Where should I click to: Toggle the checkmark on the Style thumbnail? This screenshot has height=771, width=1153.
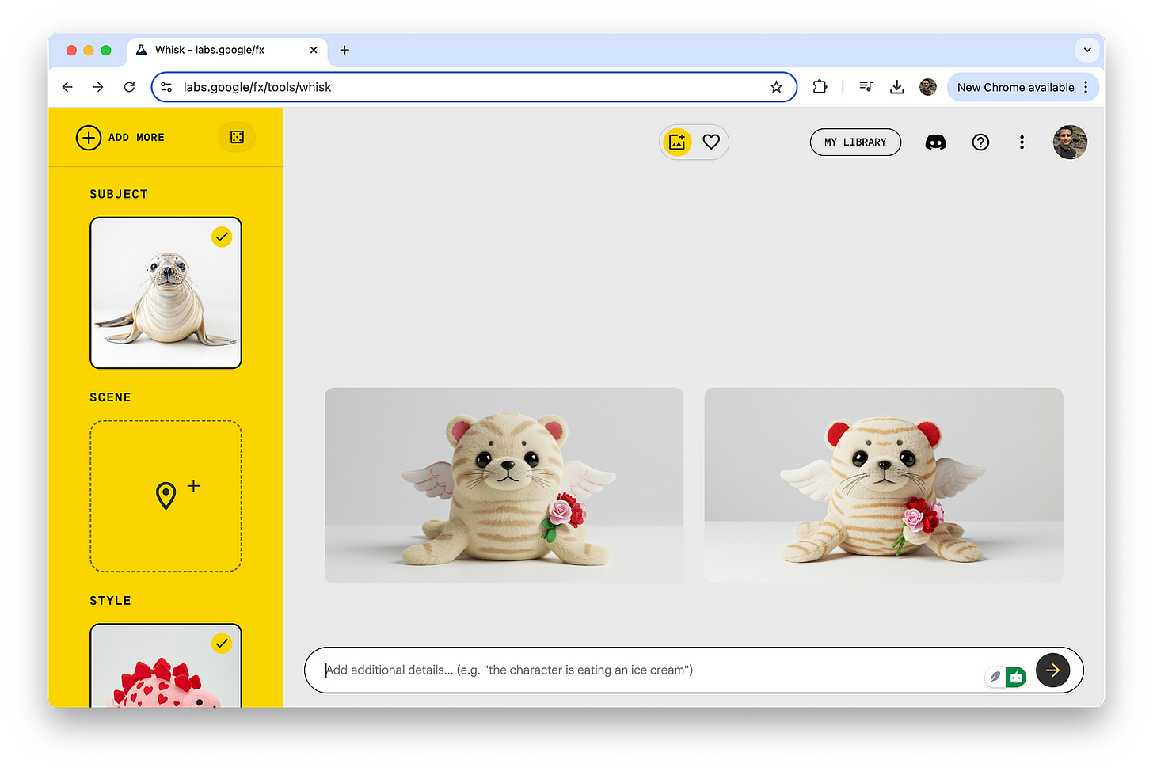point(222,643)
